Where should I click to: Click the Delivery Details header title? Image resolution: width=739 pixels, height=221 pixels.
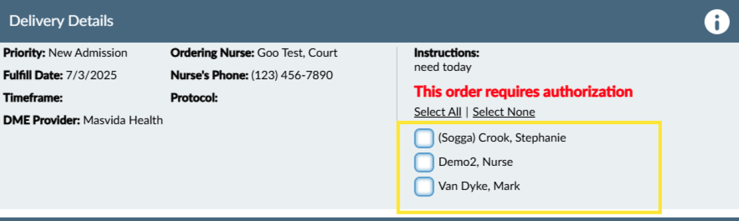(x=62, y=21)
